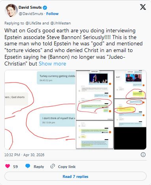
Task: Like the tweet with heart icon
Action: tap(8, 166)
